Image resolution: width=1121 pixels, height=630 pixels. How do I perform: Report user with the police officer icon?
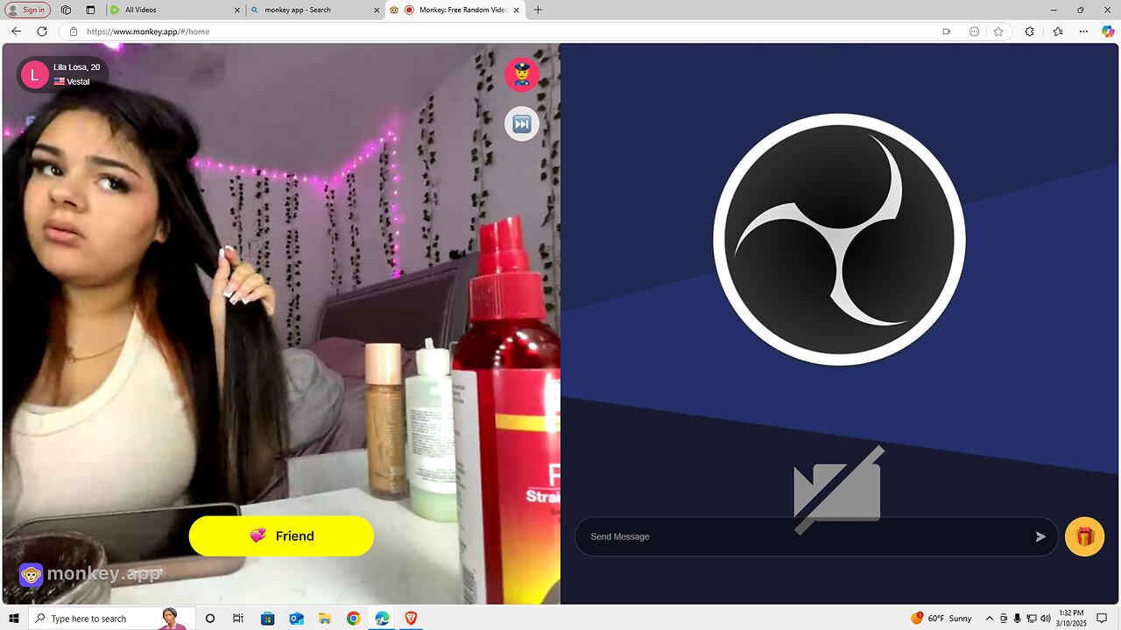[521, 74]
